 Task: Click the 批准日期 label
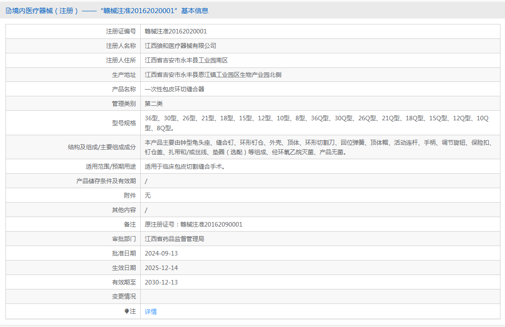click(x=124, y=253)
